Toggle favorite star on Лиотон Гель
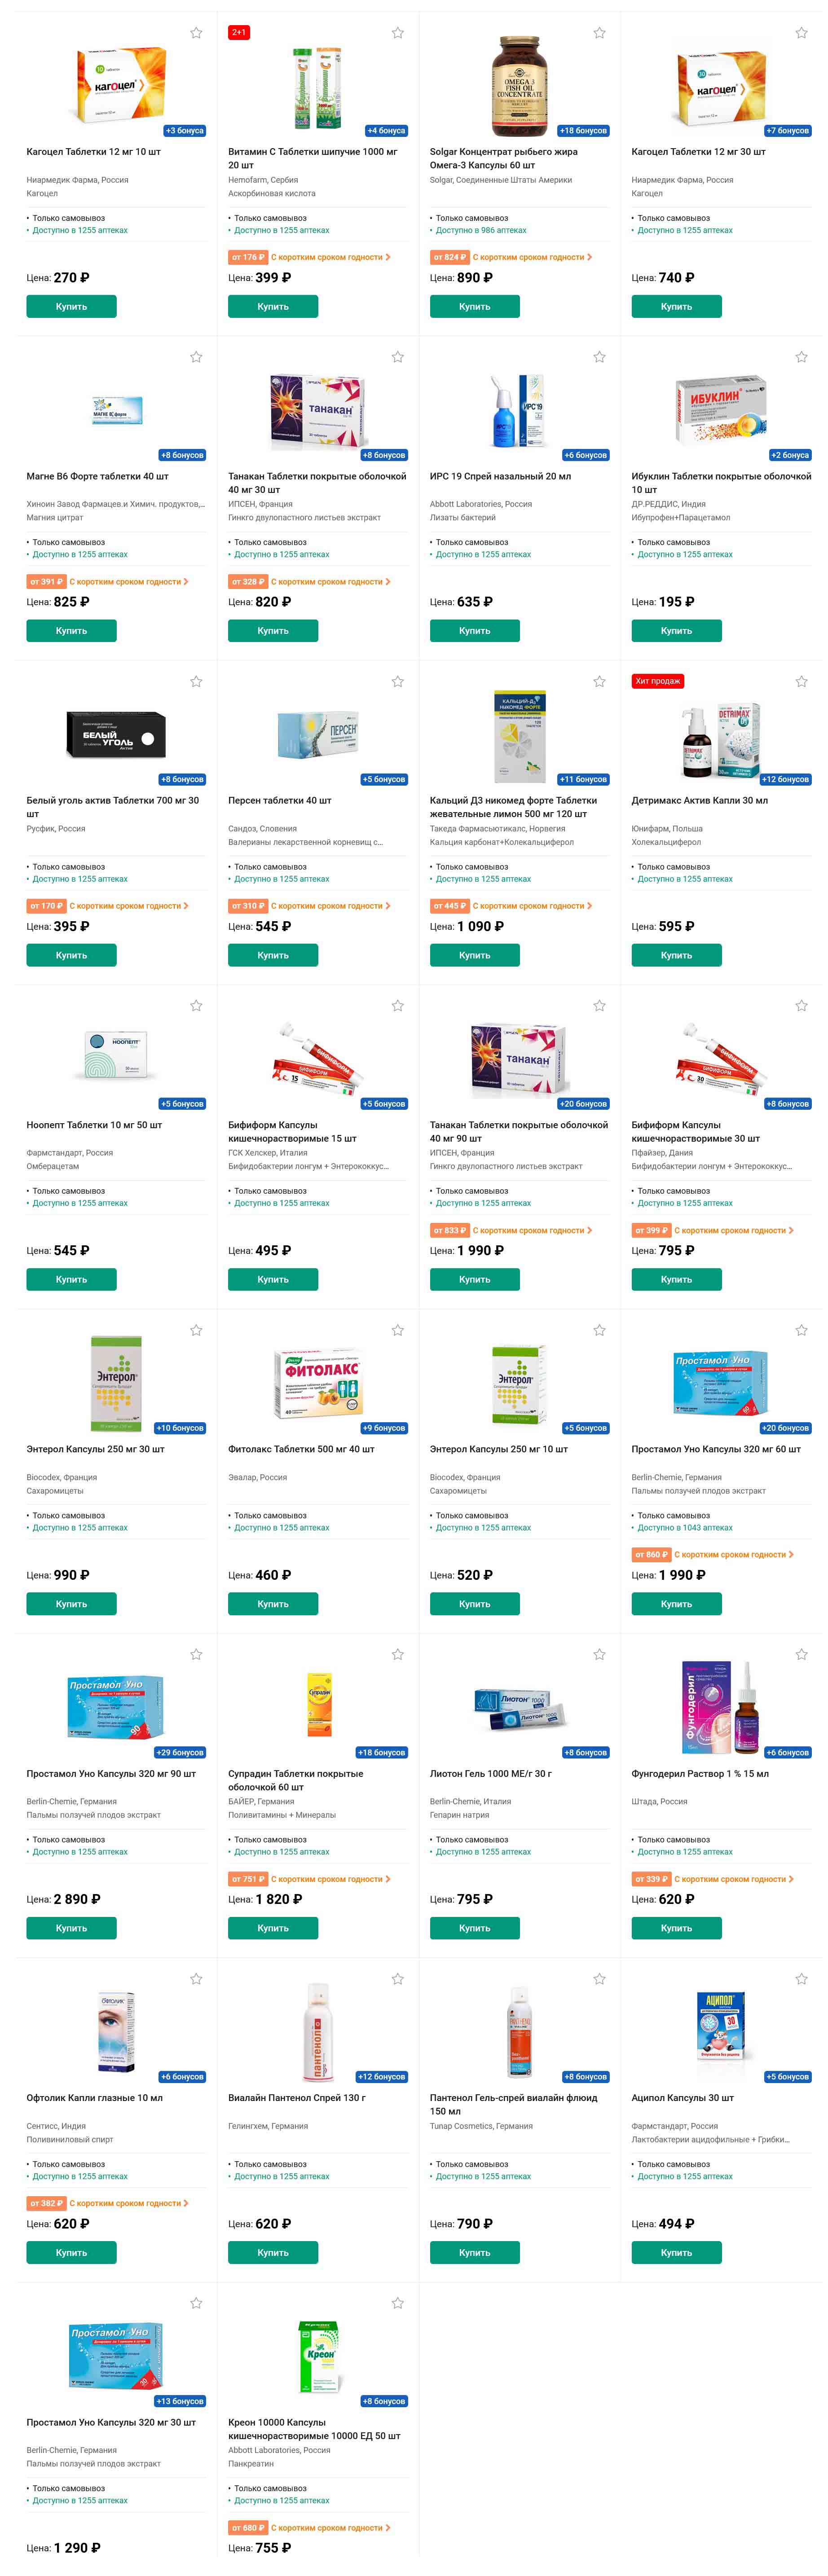 [x=600, y=1654]
